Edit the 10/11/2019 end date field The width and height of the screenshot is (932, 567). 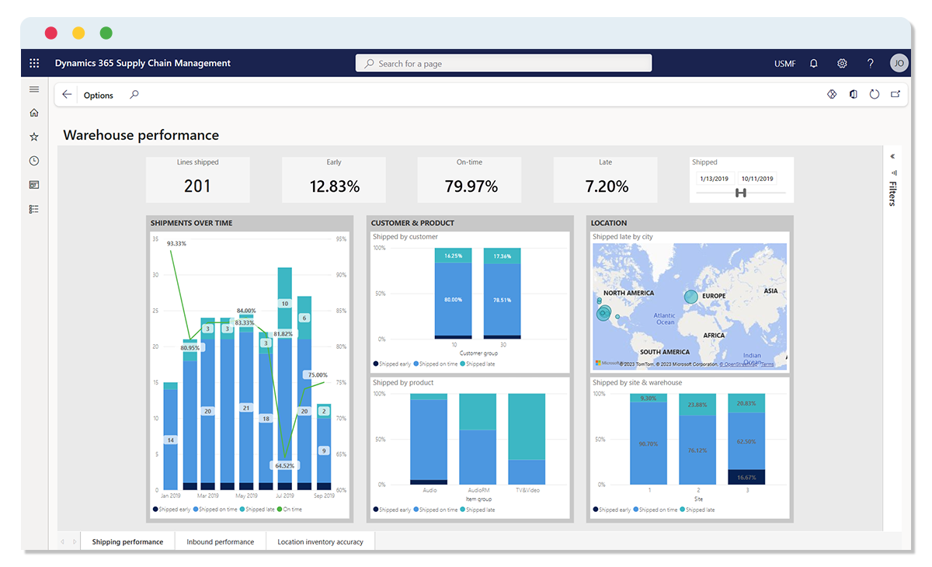[x=758, y=178]
